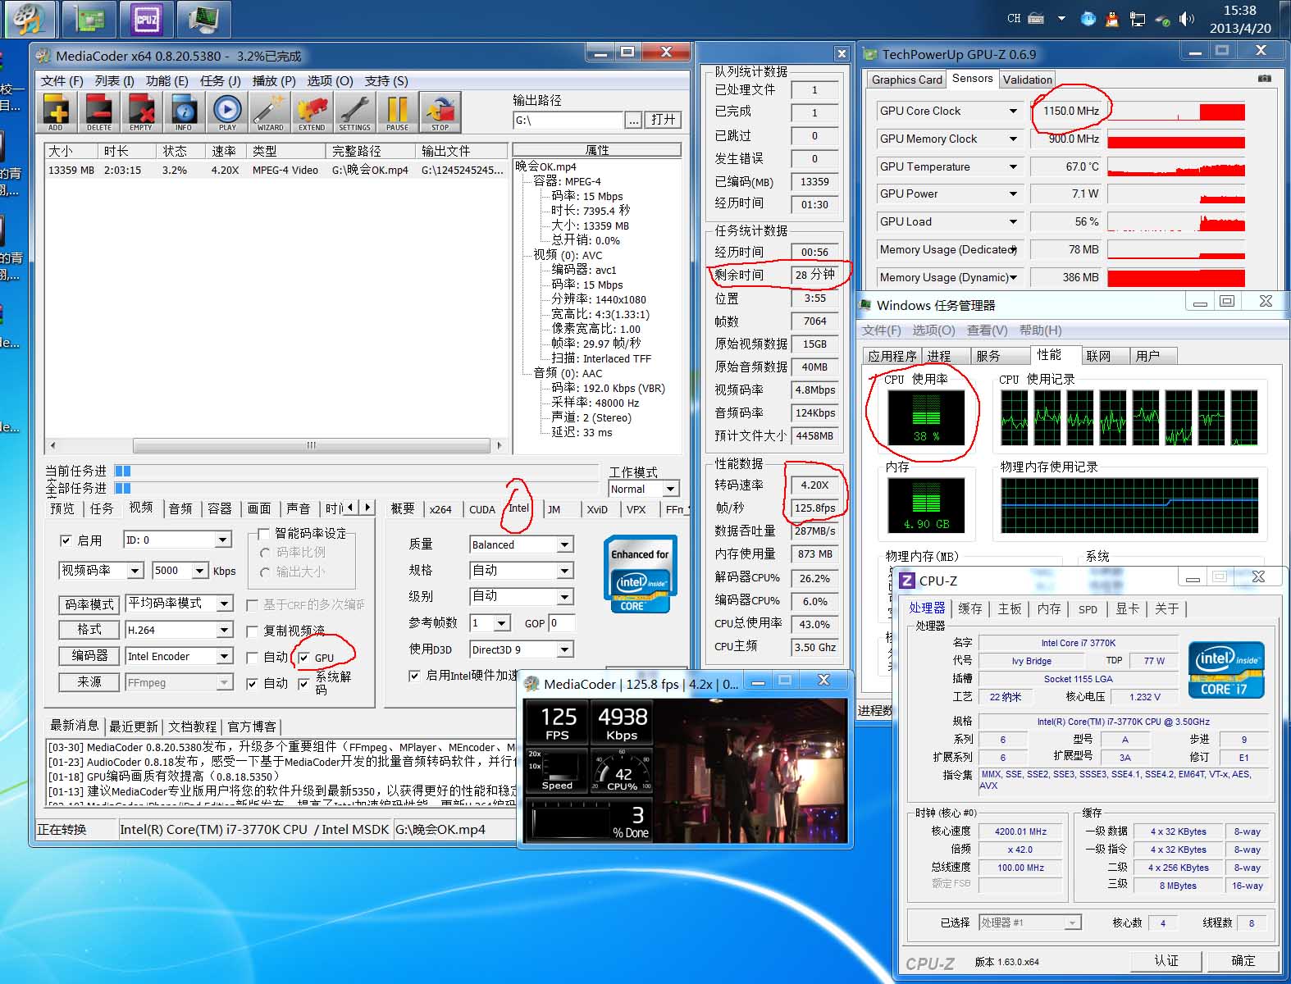Image resolution: width=1291 pixels, height=984 pixels.
Task: Open the GPU Core Clock sensor dropdown
Action: 949,111
